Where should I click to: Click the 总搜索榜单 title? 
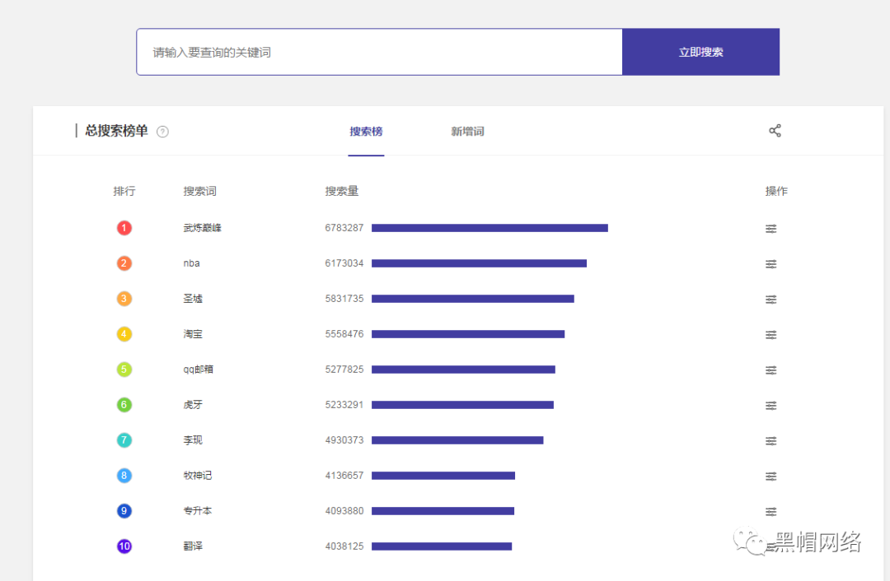[x=116, y=131]
